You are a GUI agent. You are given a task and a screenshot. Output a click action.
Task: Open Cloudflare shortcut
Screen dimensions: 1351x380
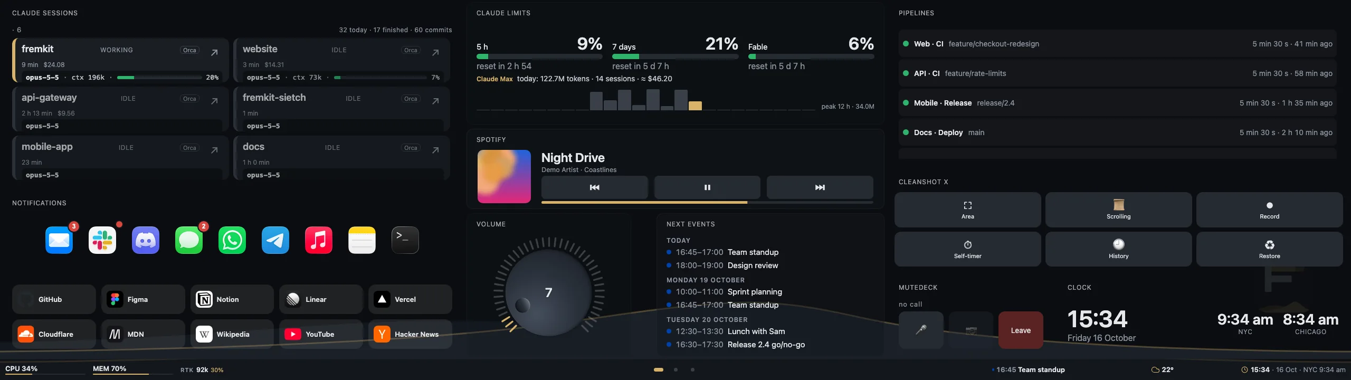coord(54,334)
